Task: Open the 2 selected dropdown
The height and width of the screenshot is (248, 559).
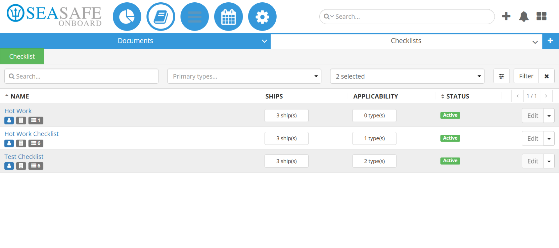Action: point(407,76)
